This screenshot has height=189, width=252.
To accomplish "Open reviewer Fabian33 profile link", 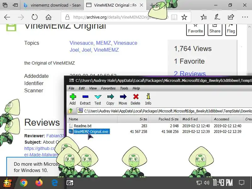I will [x=55, y=136].
